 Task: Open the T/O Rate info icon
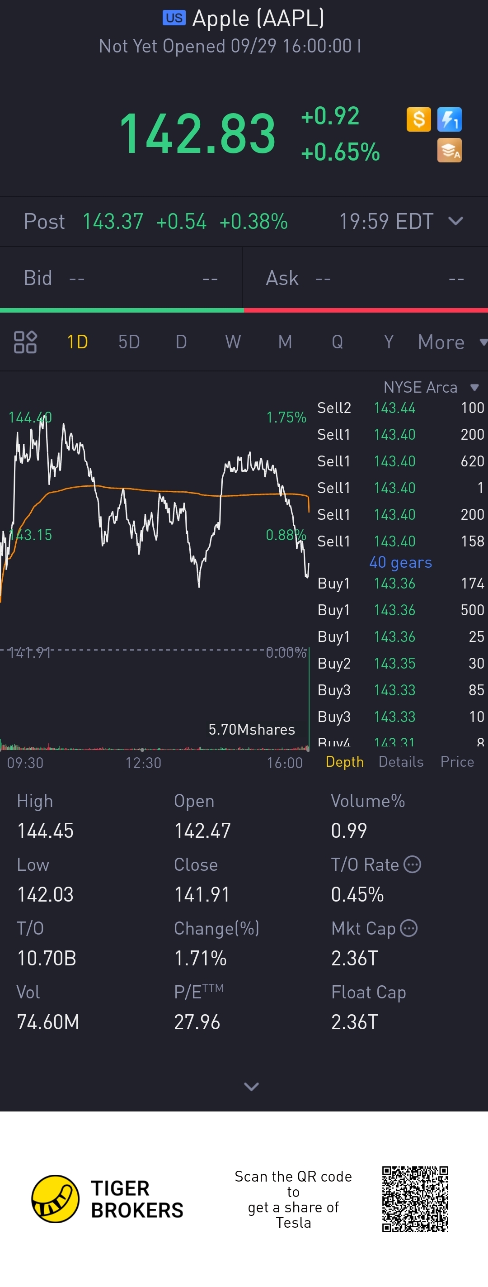click(x=412, y=864)
